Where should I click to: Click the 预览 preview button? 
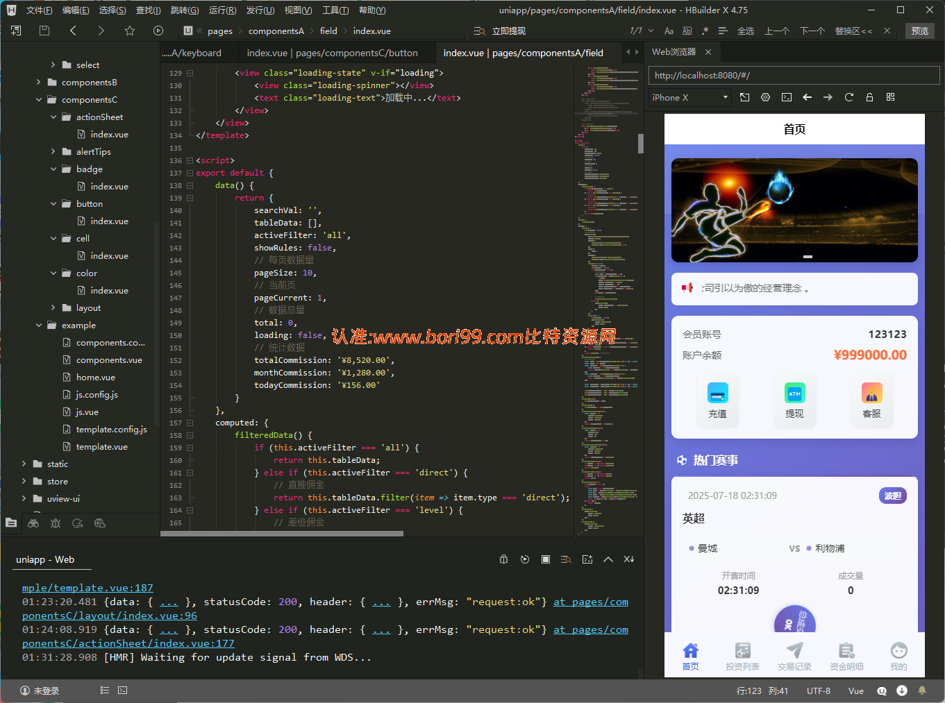(920, 31)
